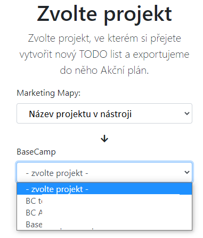Click "exportujeme" word in the description paragraph
Viewport: 203px width, 238px height.
161,55
